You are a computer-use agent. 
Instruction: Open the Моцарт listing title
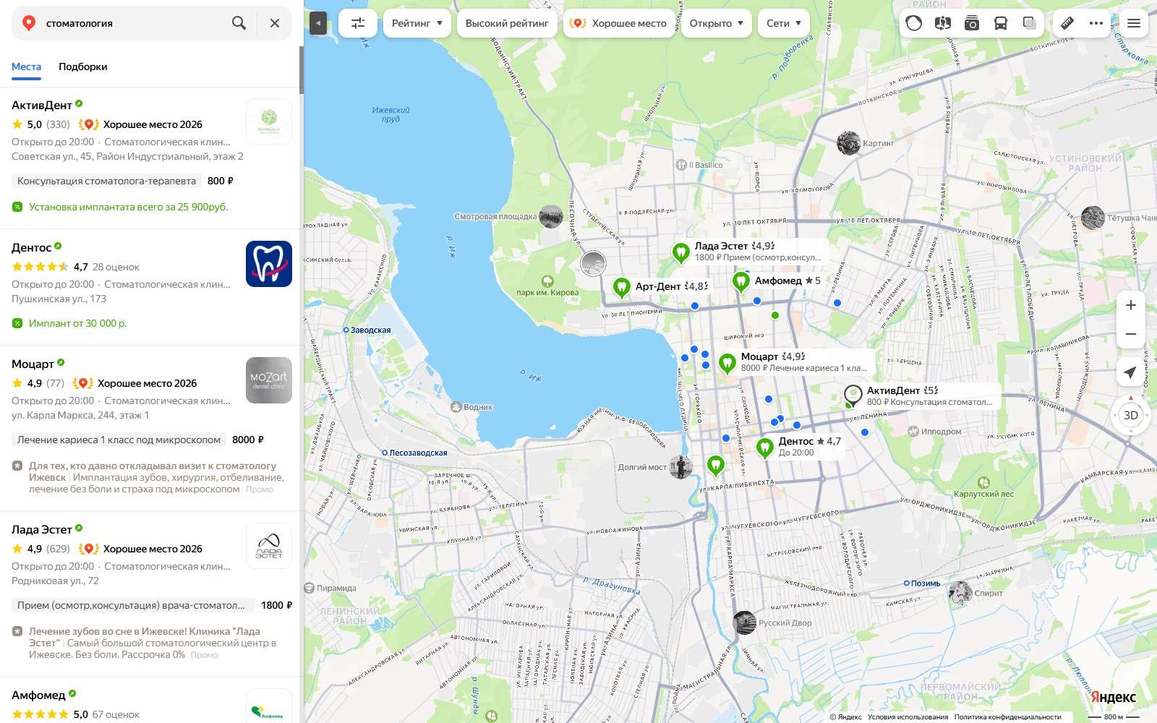(x=33, y=364)
